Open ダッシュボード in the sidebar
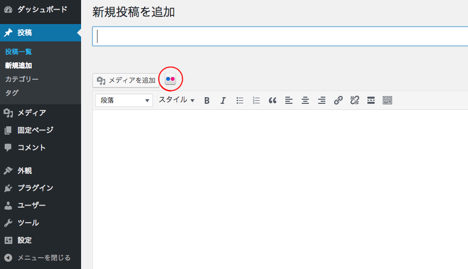Screen dimensions: 468x269 (41, 10)
